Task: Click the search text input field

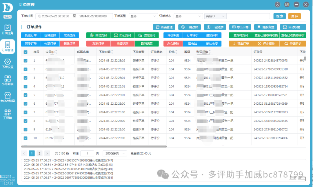Action: tap(248, 16)
